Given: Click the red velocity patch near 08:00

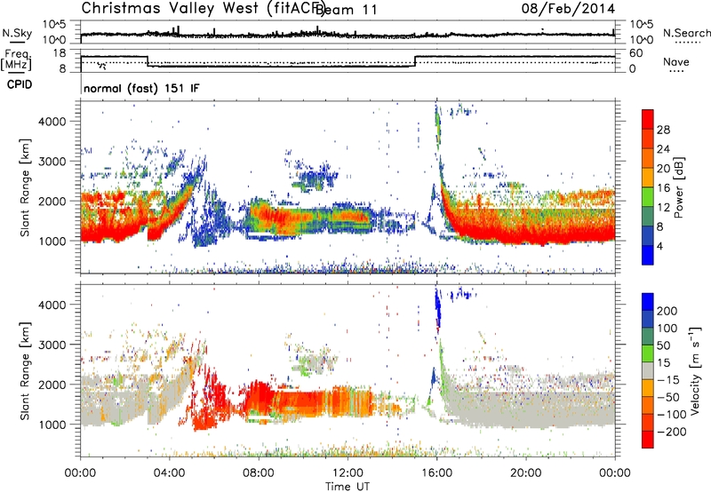Looking at the screenshot, I should coord(259,395).
